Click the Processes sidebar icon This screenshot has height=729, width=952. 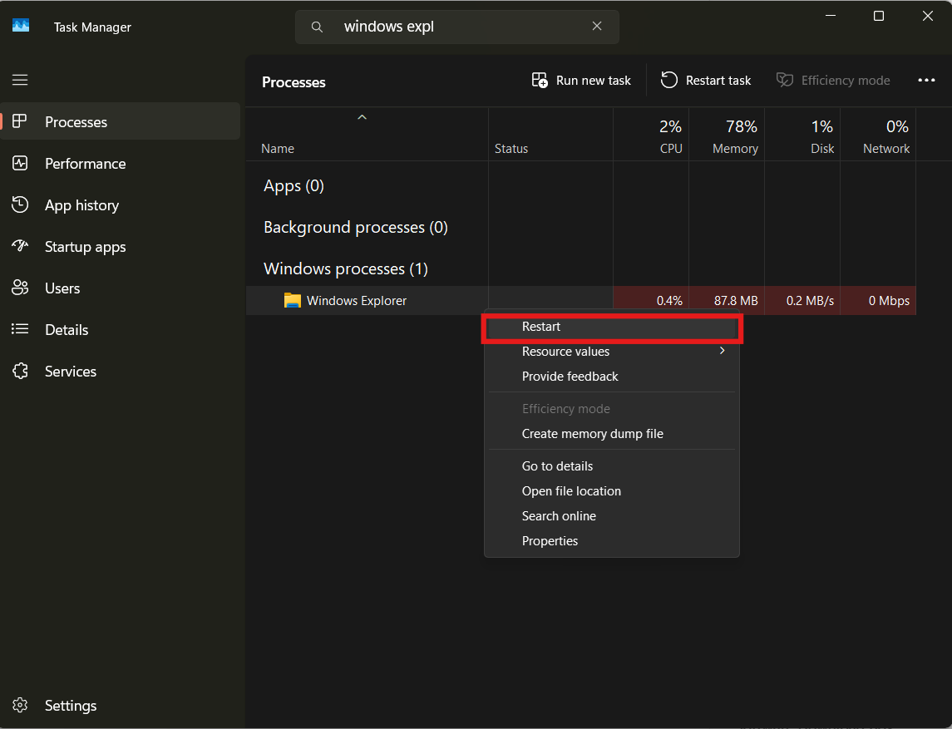(19, 121)
